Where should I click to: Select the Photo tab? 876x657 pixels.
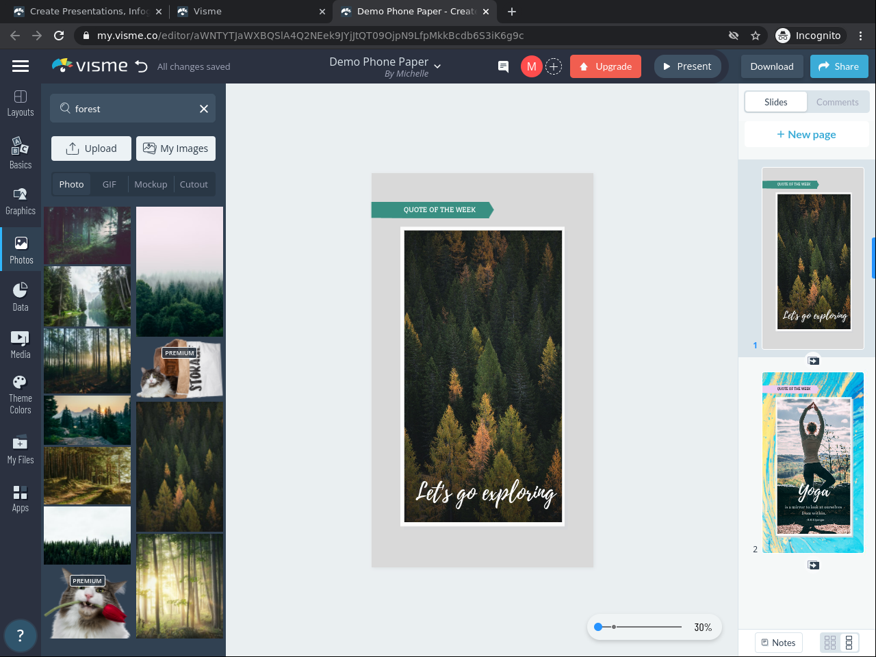point(71,185)
